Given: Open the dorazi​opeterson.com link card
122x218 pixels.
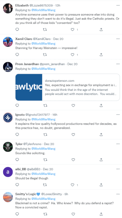Looking at the screenshot, I should (67, 87).
